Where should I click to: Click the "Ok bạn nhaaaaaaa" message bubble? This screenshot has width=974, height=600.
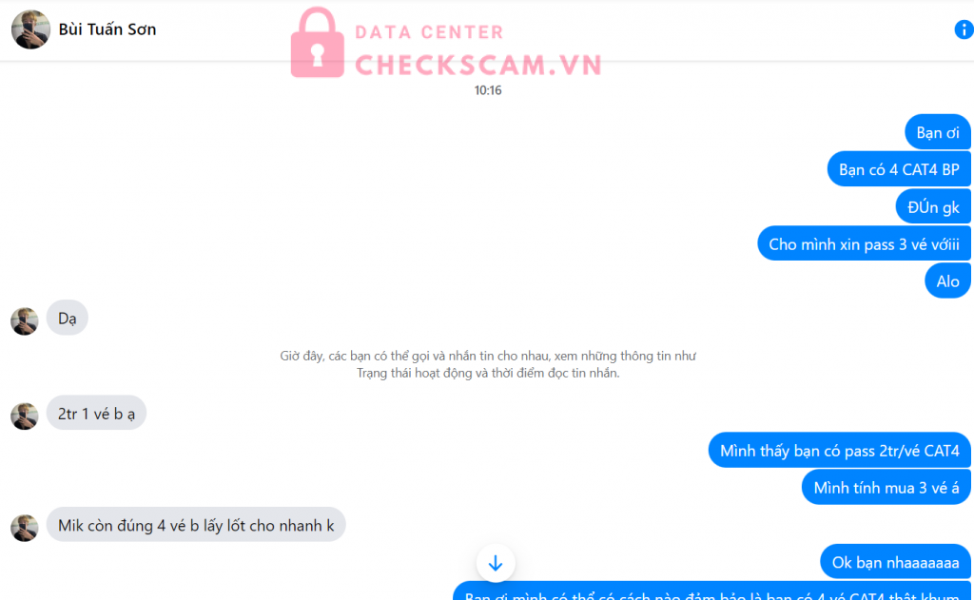tap(895, 562)
